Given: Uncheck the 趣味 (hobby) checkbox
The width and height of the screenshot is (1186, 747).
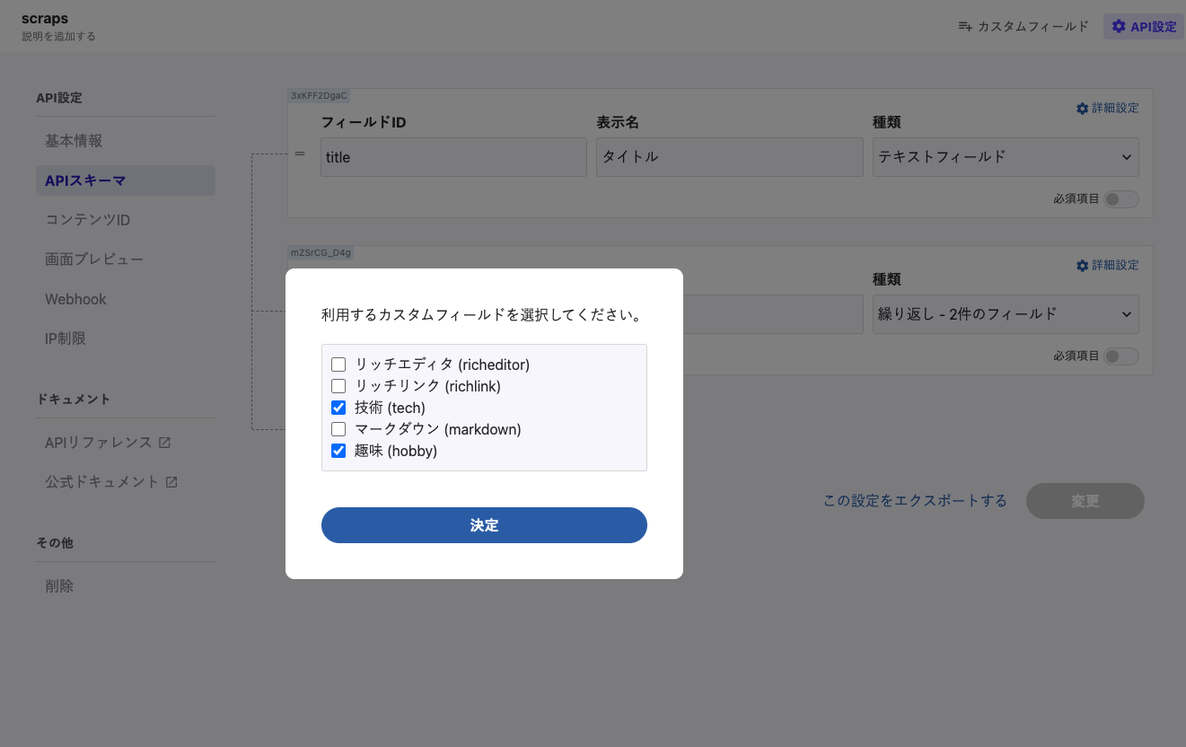Looking at the screenshot, I should 338,451.
